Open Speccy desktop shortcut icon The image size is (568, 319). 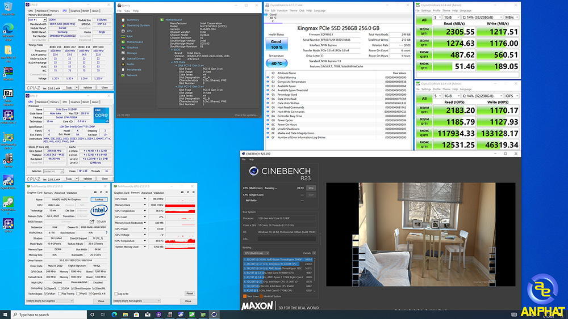click(x=8, y=160)
